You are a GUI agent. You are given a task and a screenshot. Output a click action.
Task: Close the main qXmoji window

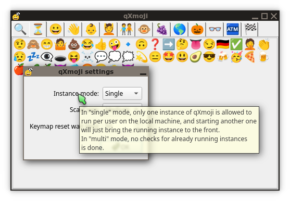tap(274, 16)
